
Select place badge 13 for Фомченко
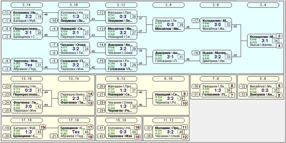point(90,103)
